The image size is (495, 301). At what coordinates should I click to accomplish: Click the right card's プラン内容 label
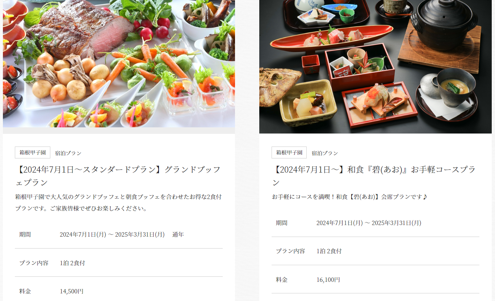(290, 251)
